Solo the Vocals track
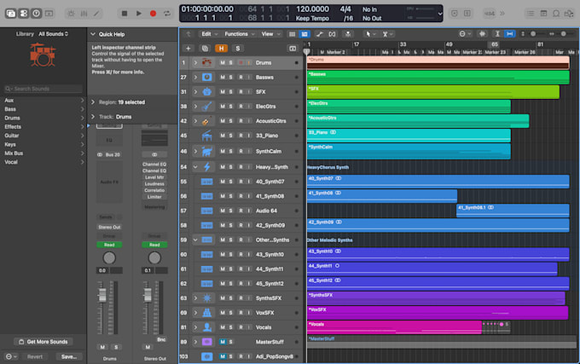 tap(231, 327)
